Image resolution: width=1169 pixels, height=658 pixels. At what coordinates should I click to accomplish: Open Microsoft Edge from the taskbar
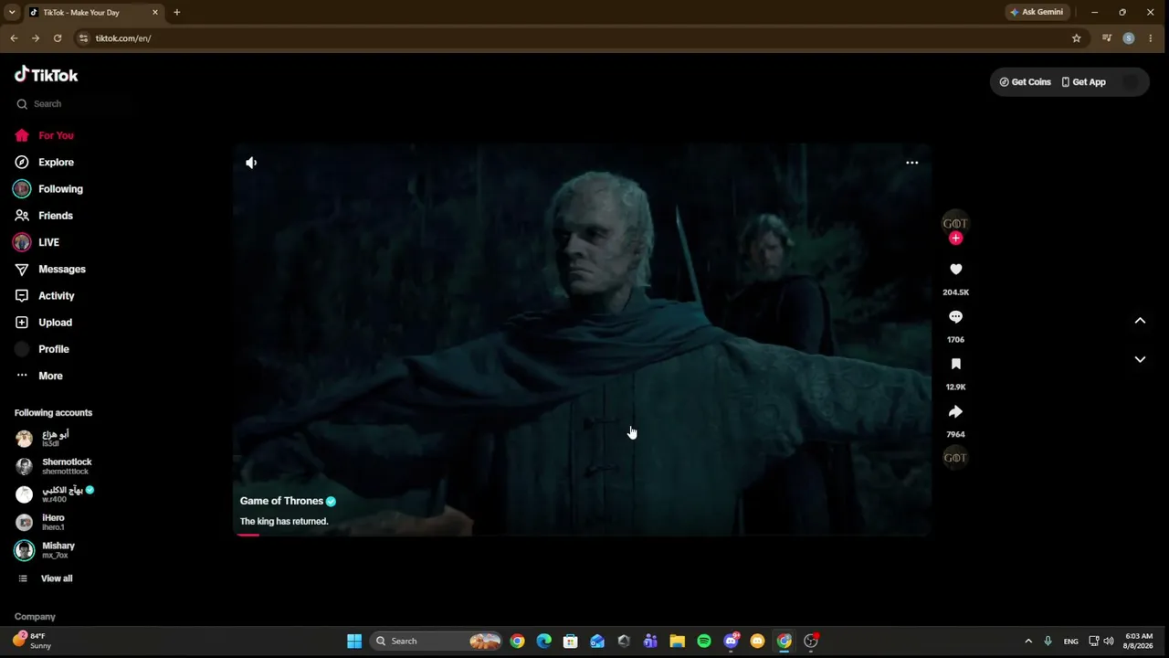(x=544, y=642)
